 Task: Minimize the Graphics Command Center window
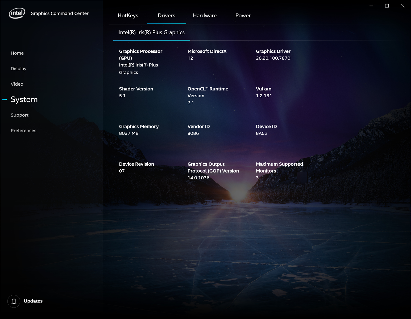371,6
